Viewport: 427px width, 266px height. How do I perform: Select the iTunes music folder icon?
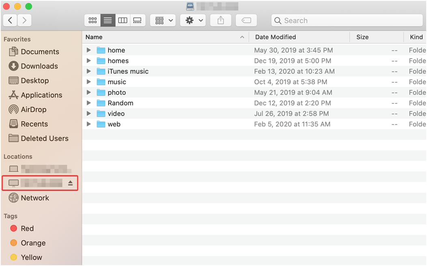(101, 71)
